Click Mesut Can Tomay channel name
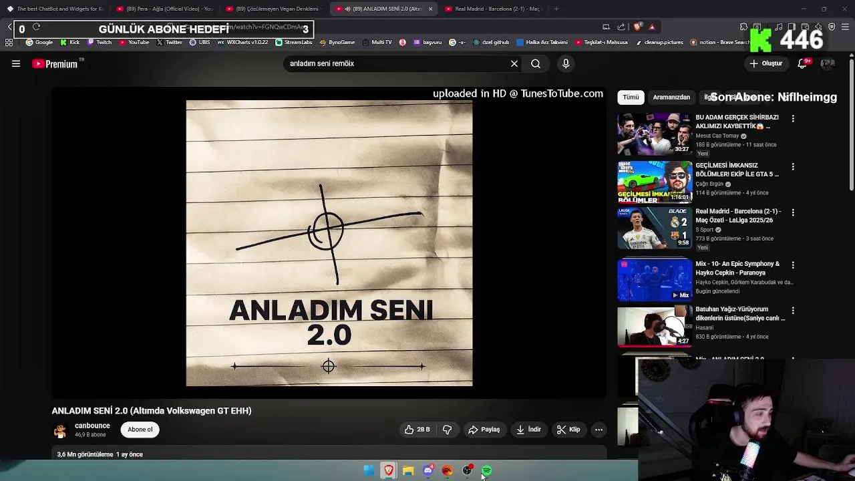Image resolution: width=855 pixels, height=481 pixels. click(x=717, y=136)
